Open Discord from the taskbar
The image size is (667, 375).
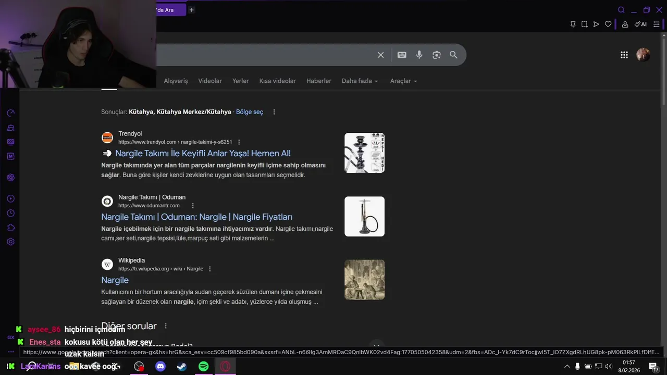point(160,367)
